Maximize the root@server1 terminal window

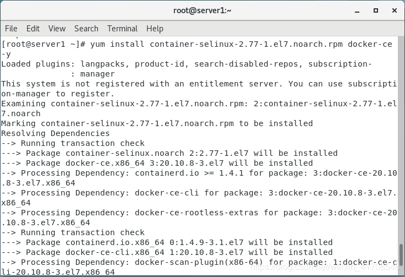click(376, 10)
